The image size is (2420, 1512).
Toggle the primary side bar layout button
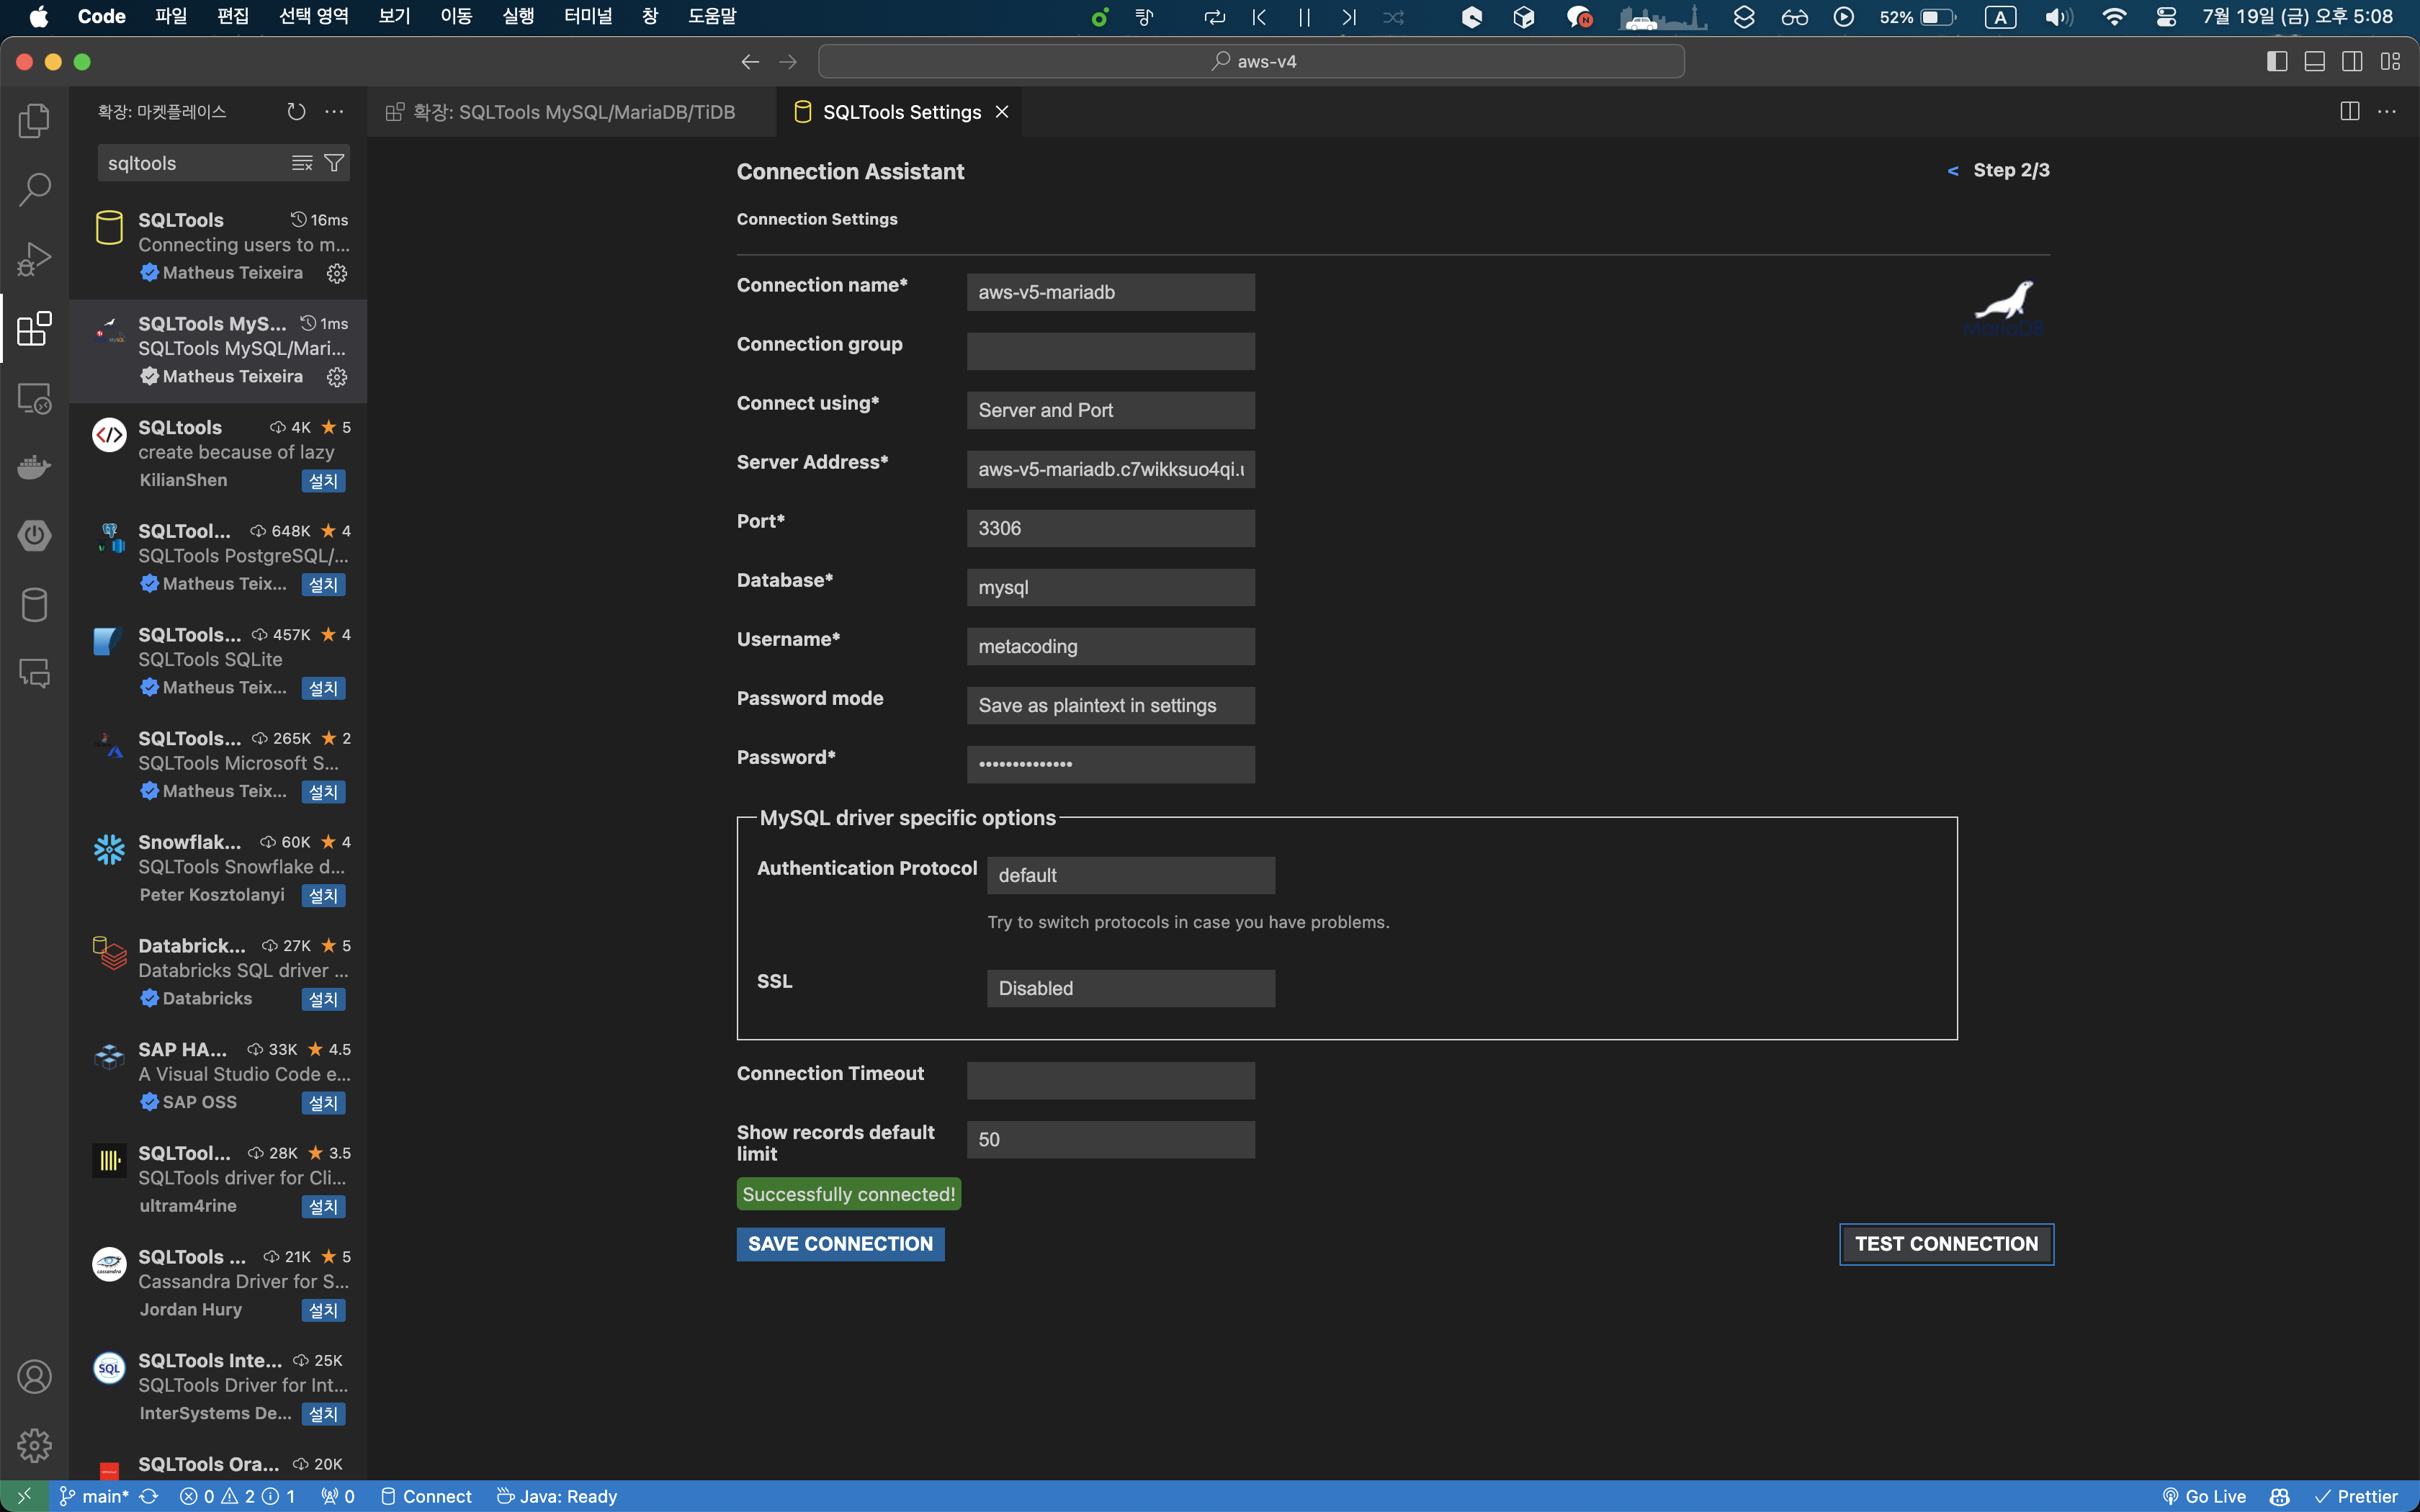tap(2276, 62)
